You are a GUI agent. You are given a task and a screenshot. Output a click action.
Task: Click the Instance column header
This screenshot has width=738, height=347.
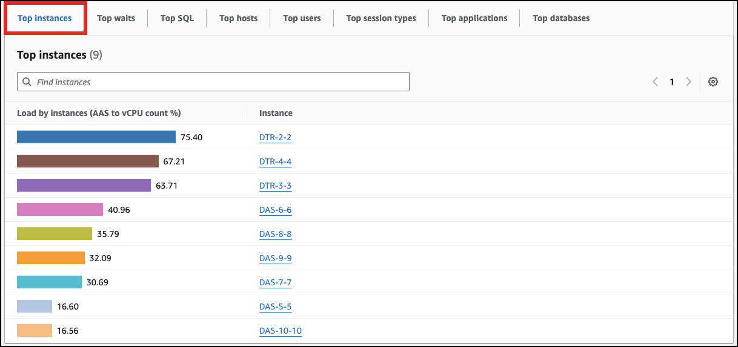276,113
